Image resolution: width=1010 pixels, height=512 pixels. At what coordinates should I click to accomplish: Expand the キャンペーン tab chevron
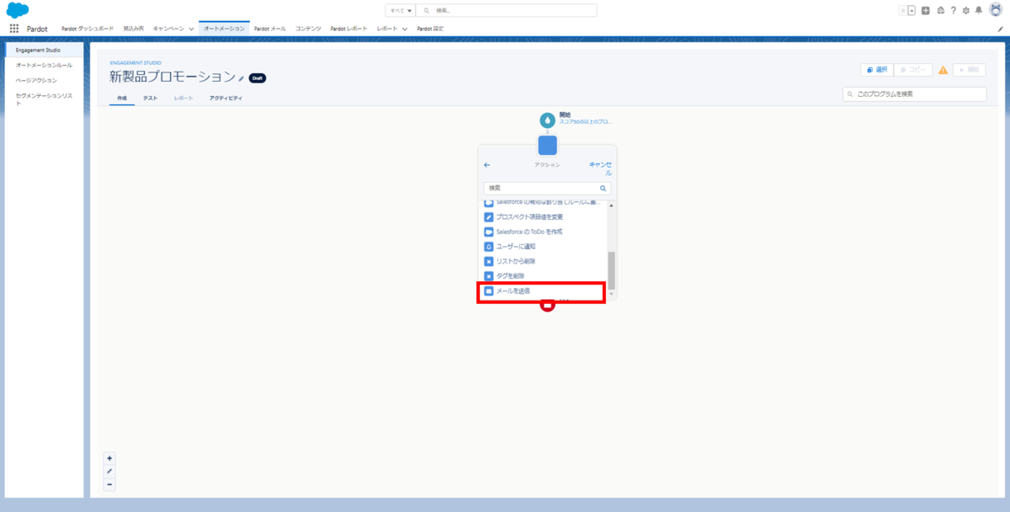(x=192, y=29)
